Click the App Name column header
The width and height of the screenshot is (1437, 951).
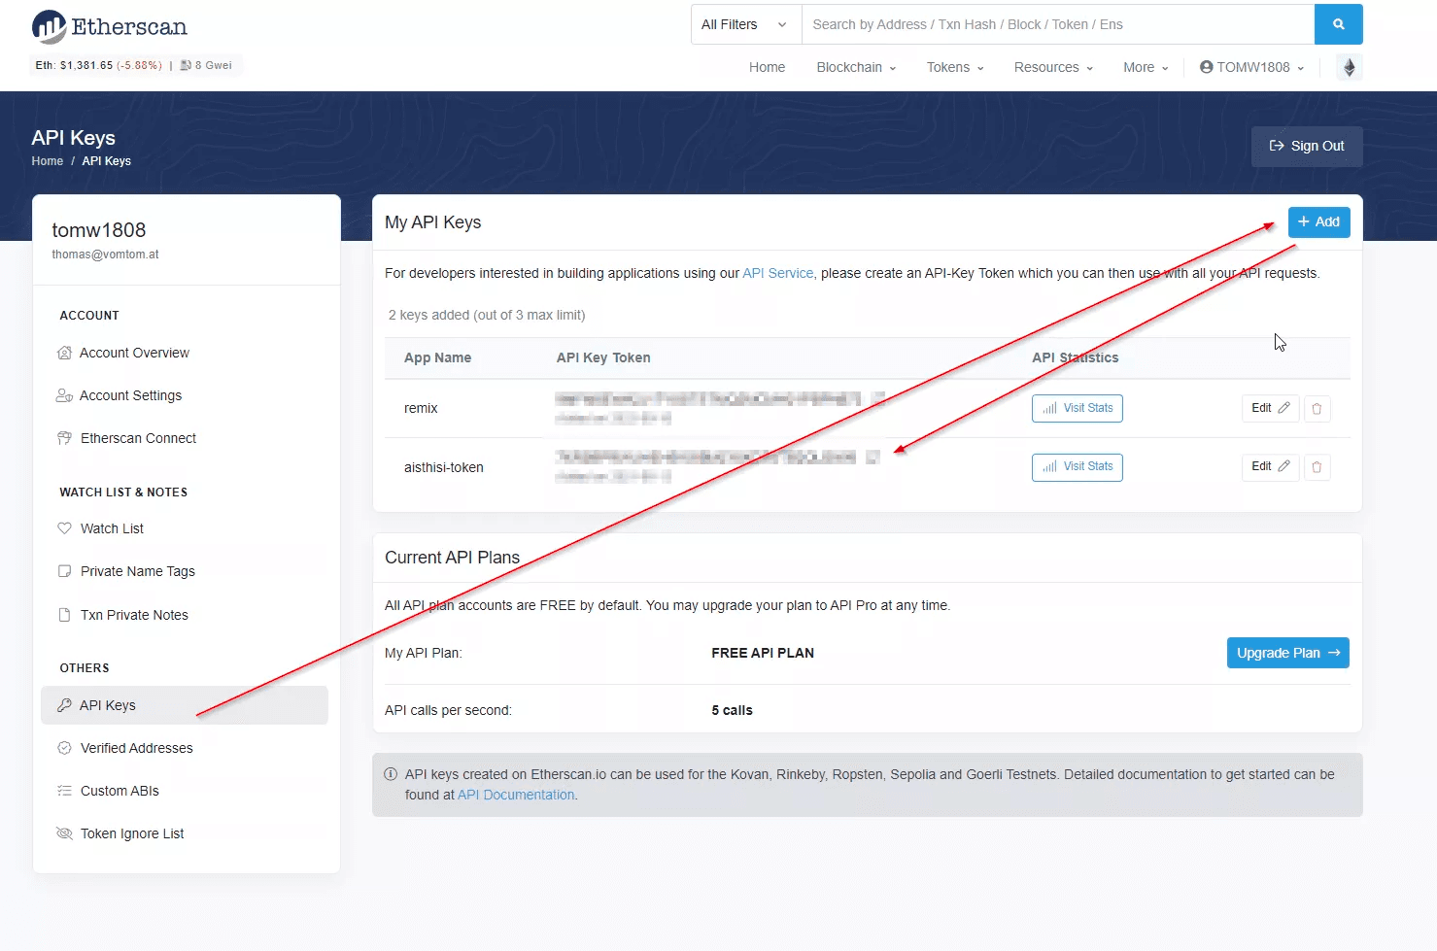click(437, 357)
